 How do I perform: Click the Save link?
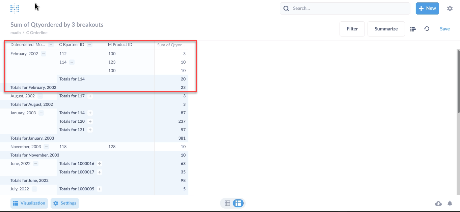click(x=444, y=29)
